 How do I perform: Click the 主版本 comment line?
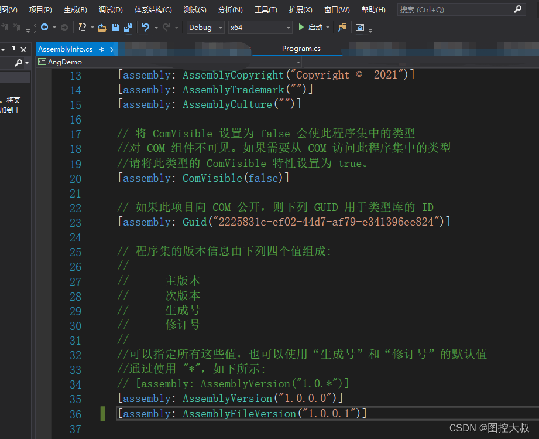[x=159, y=281]
